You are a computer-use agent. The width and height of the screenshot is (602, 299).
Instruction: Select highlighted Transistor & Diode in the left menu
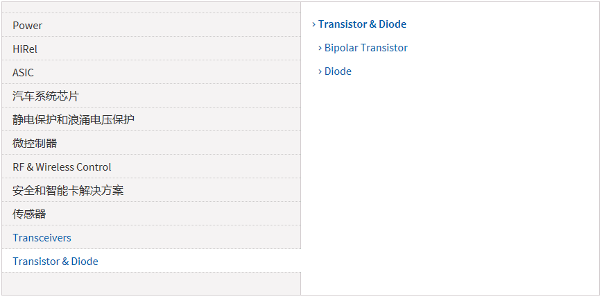[55, 262]
